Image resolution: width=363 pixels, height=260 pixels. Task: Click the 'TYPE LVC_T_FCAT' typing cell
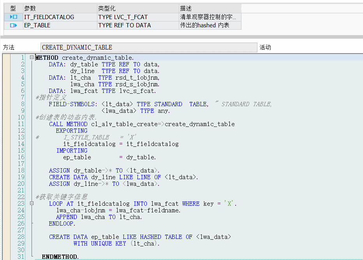(x=138, y=17)
